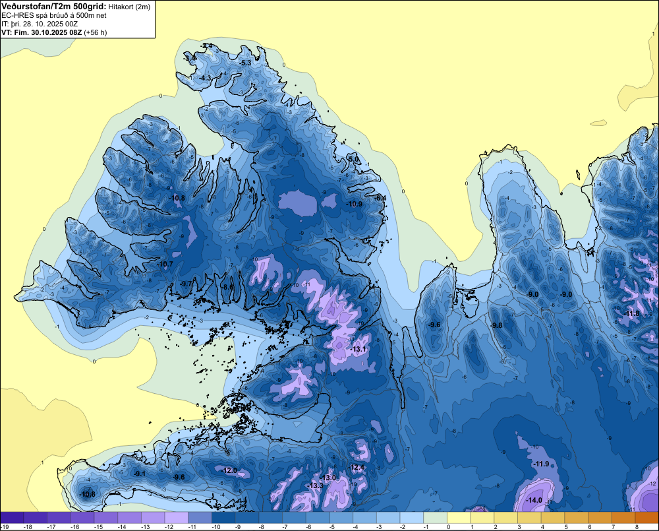Image resolution: width=659 pixels, height=531 pixels.
Task: Click the -11.9 temperature label
Action: point(541,464)
